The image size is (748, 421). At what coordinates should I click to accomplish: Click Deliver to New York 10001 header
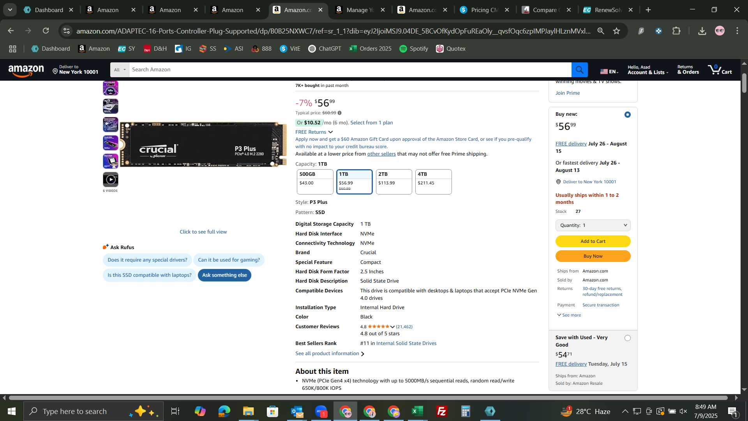(x=76, y=70)
